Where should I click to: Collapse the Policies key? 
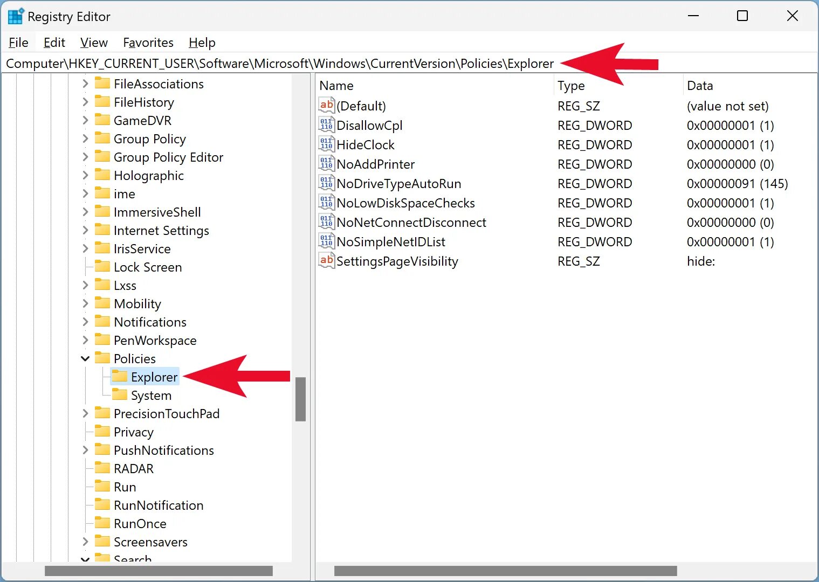pyautogui.click(x=85, y=358)
